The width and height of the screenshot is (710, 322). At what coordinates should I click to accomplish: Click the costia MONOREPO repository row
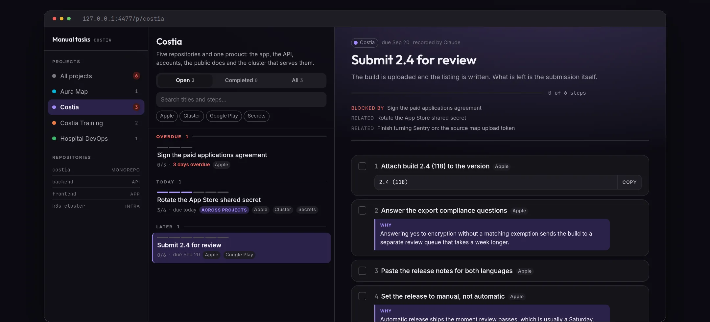pos(96,170)
